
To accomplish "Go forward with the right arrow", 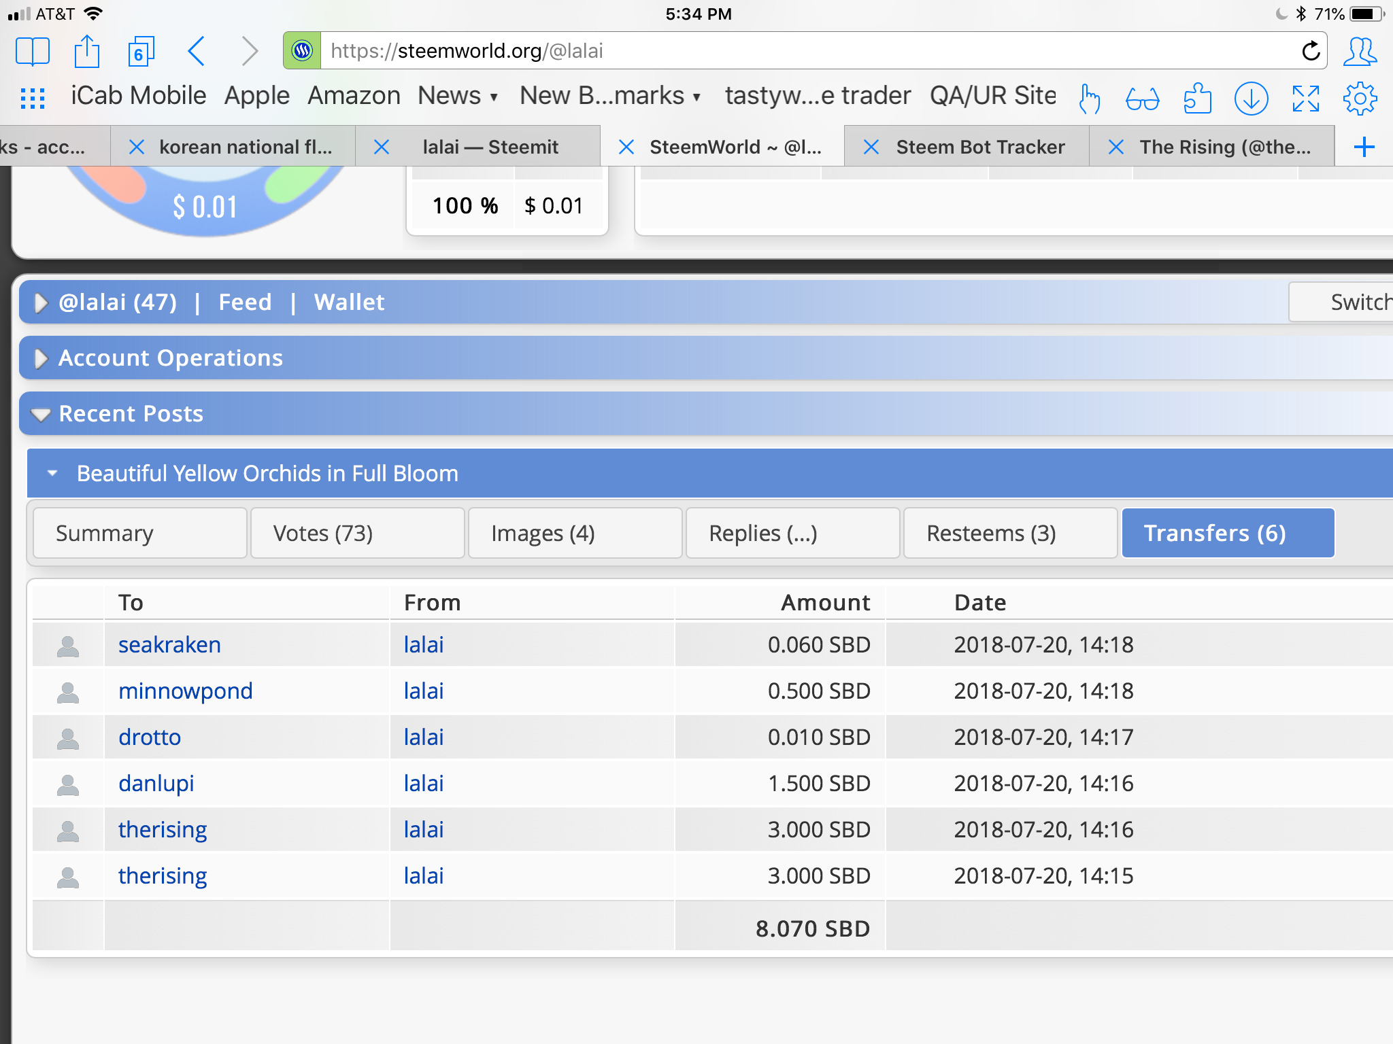I will point(250,52).
